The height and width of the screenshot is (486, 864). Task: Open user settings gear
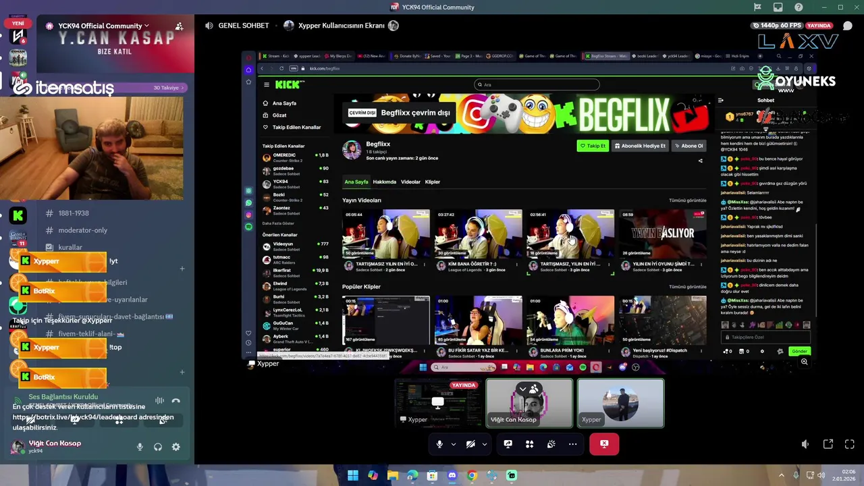tap(175, 447)
